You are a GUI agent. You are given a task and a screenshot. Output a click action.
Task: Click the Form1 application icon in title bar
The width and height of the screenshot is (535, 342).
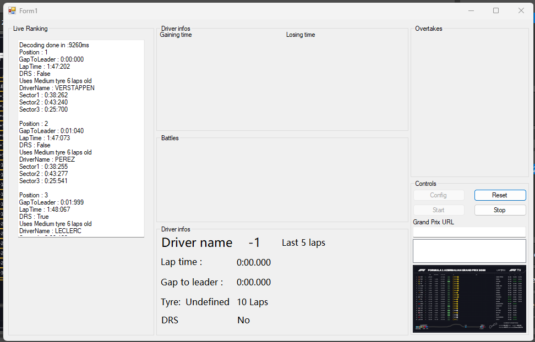(12, 10)
